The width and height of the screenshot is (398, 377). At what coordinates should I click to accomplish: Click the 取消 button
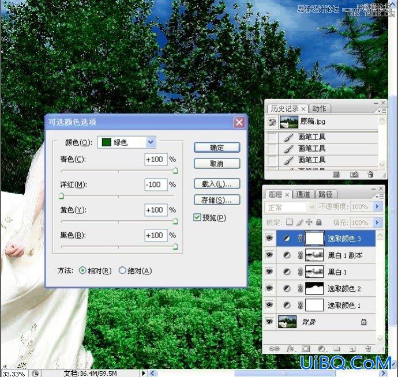(x=217, y=164)
